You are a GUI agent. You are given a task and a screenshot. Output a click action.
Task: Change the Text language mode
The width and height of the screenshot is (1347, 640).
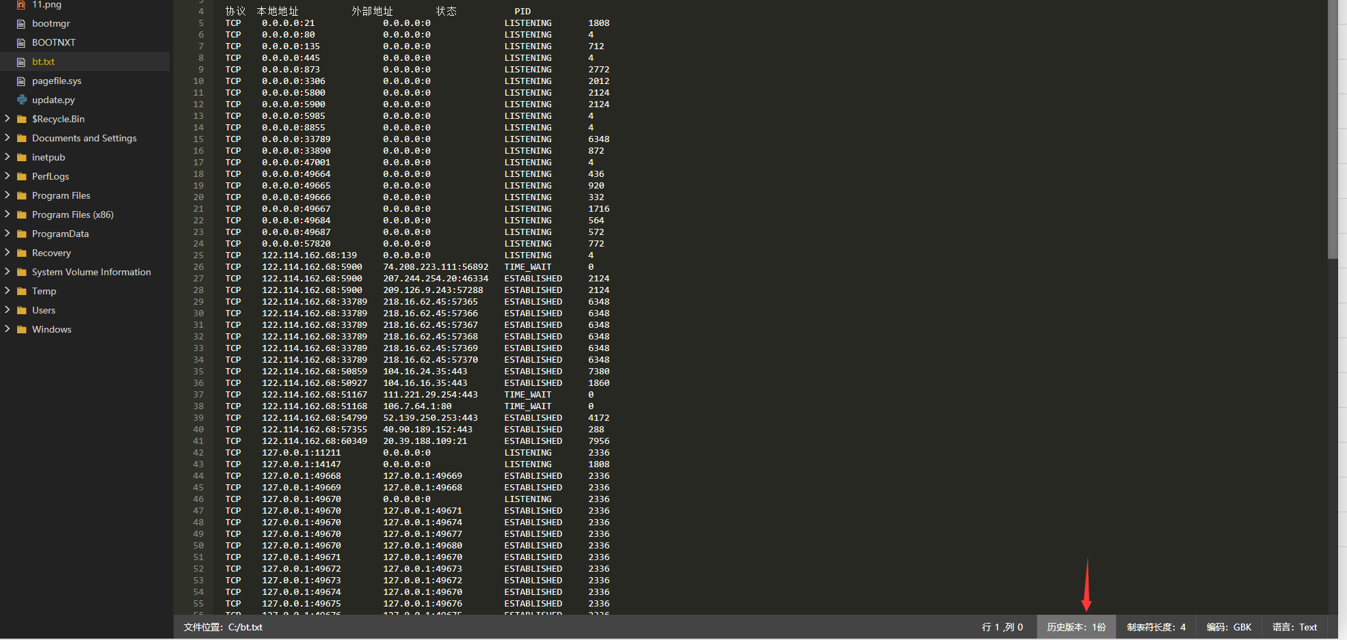(1294, 627)
